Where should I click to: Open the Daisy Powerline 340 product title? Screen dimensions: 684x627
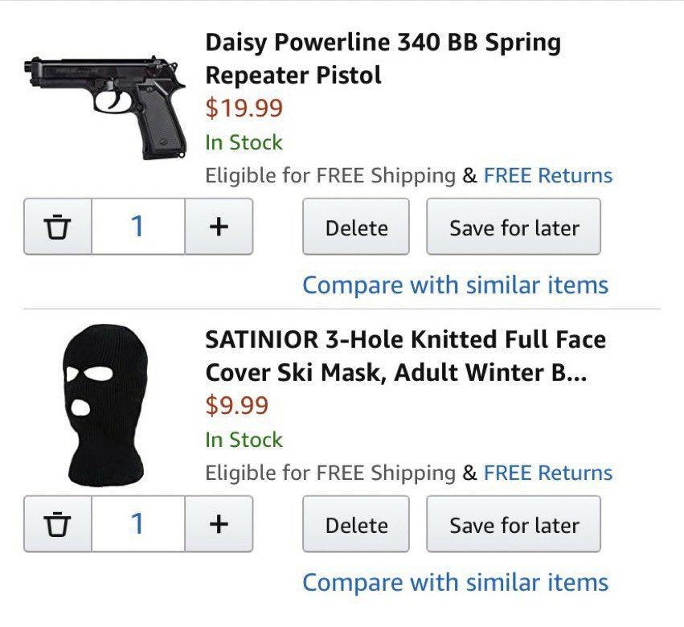point(383,59)
